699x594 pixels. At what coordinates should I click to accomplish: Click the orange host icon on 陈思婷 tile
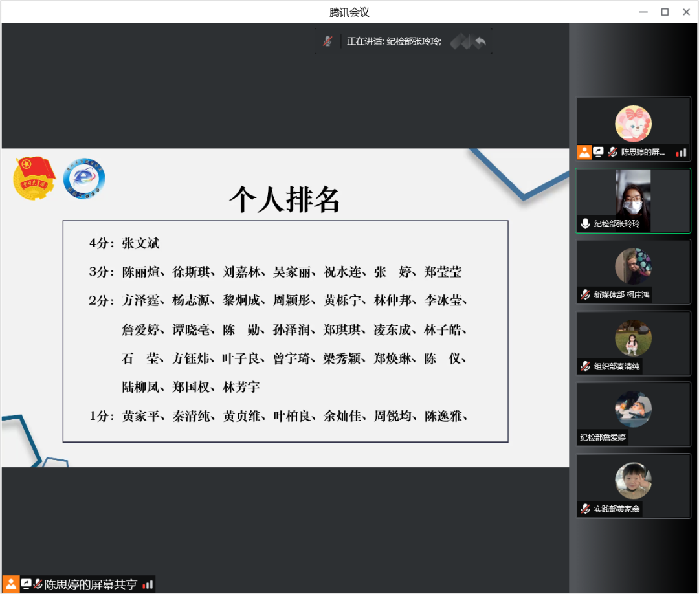[584, 152]
